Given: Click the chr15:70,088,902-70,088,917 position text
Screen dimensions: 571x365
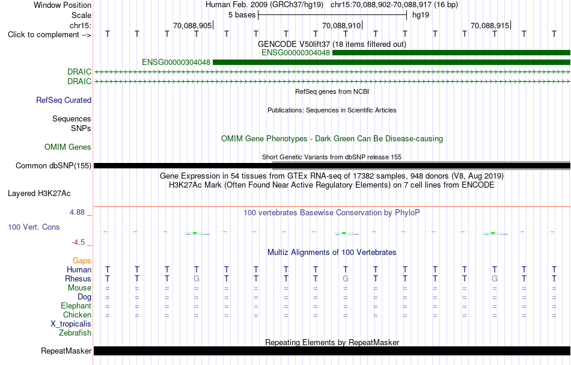Looking at the screenshot, I should tap(394, 5).
